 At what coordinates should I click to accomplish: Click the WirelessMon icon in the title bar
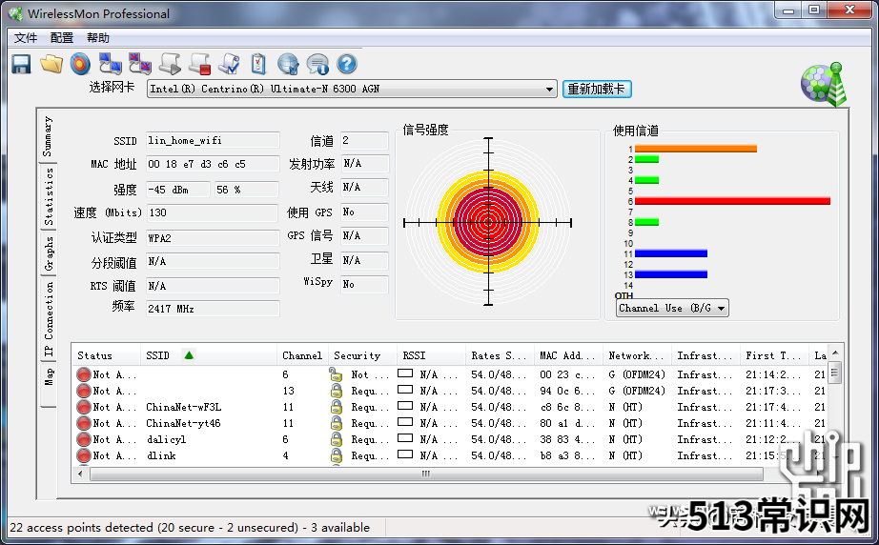point(15,14)
